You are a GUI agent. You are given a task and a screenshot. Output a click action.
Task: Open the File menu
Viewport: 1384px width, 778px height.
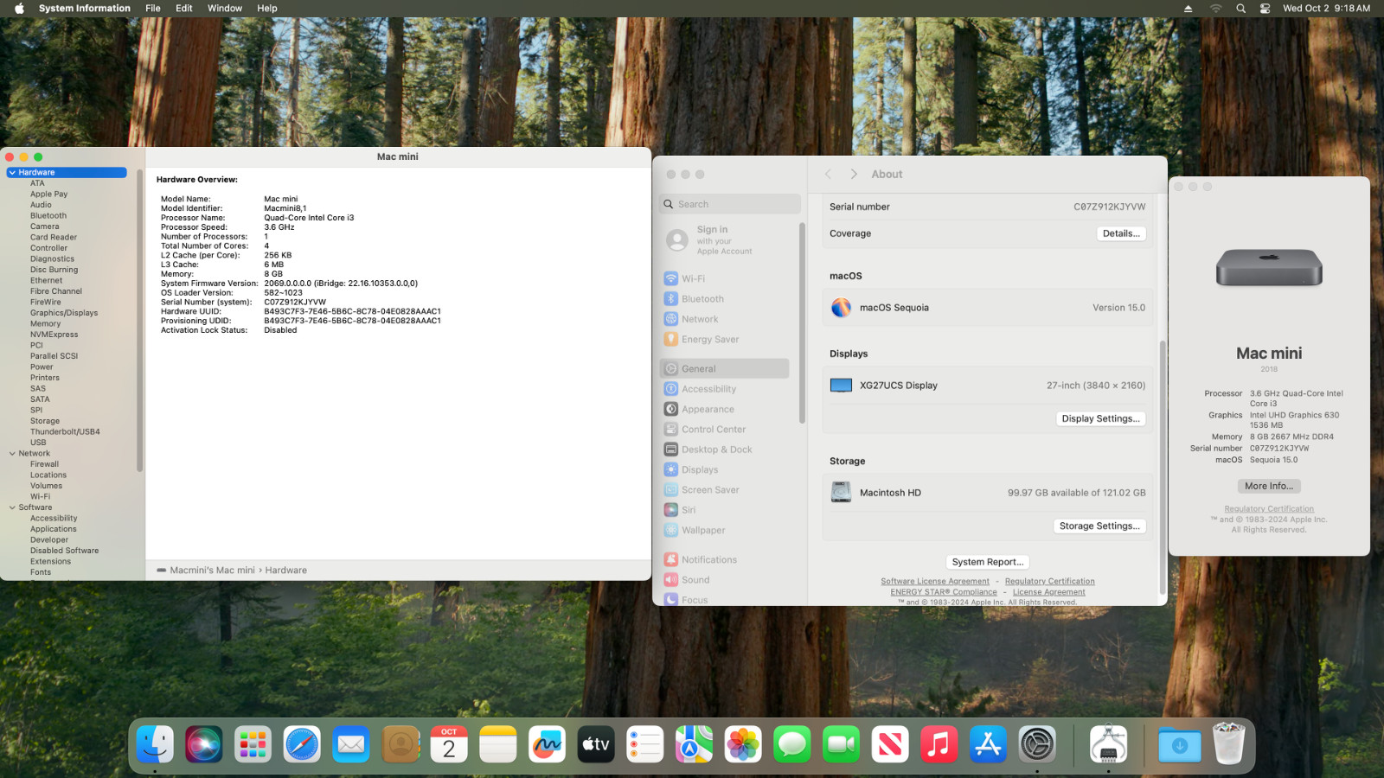153,9
